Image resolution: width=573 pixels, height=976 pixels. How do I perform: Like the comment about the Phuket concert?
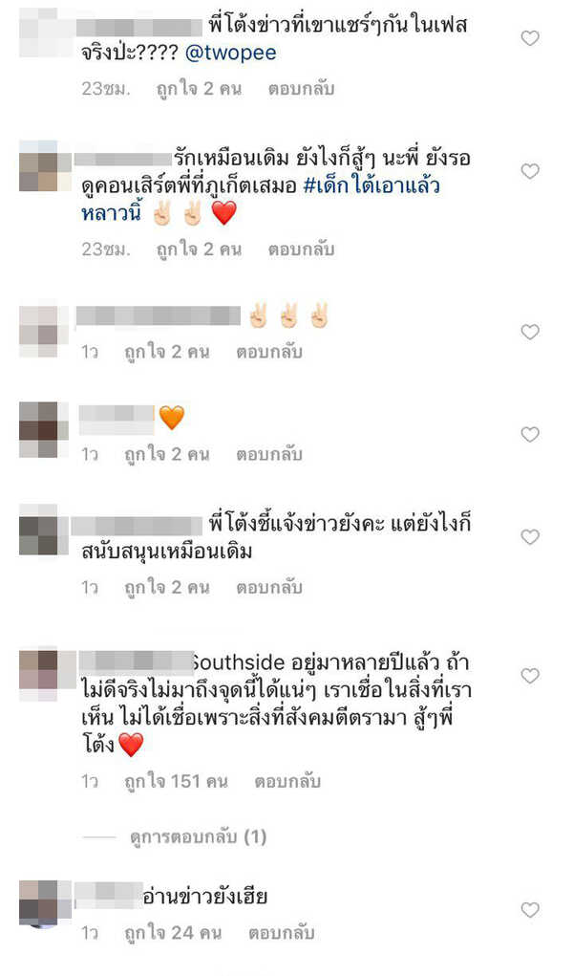pyautogui.click(x=529, y=171)
